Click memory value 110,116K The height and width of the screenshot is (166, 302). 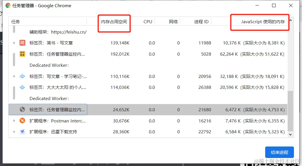click(120, 76)
